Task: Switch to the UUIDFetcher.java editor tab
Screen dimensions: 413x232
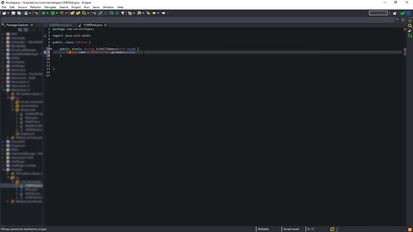Action: click(60, 25)
